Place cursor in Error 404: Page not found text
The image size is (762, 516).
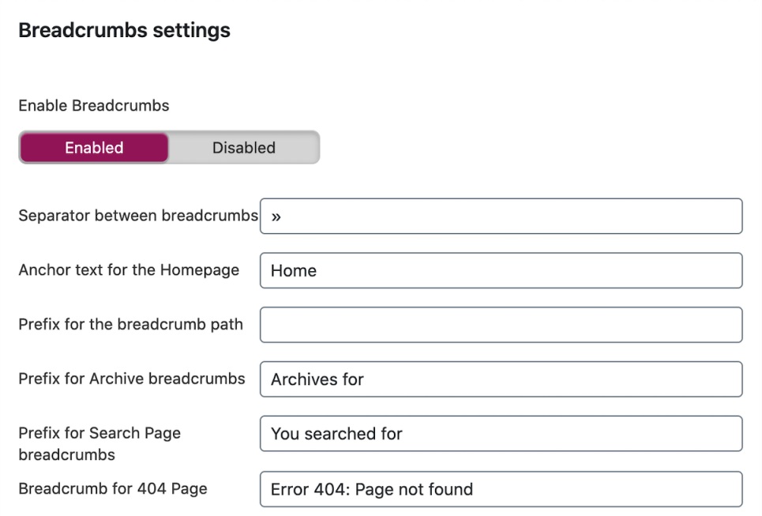tap(372, 490)
